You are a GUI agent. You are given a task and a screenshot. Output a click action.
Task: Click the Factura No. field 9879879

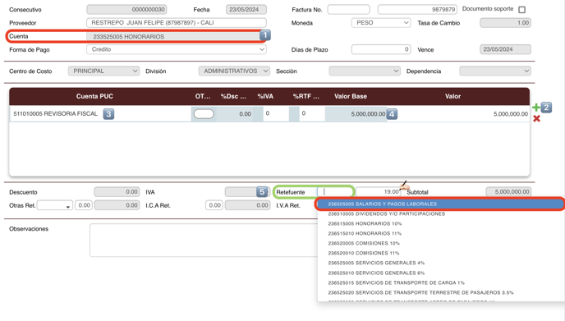417,9
